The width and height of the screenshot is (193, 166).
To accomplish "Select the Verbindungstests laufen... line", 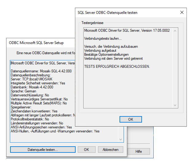I will [103, 38].
